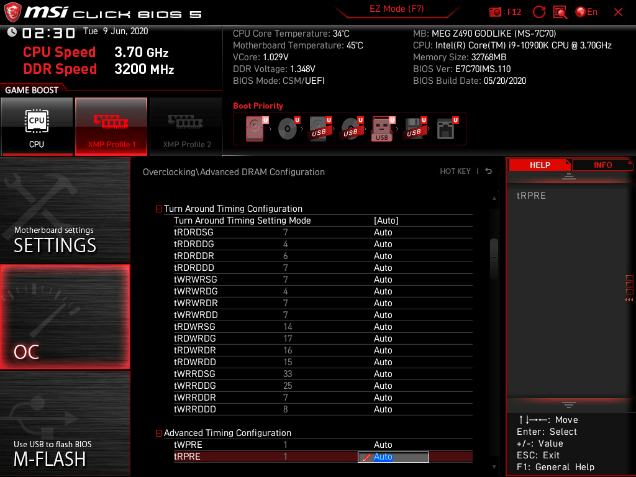The image size is (636, 477).
Task: Click the settings list scroll down arrow
Action: click(494, 467)
